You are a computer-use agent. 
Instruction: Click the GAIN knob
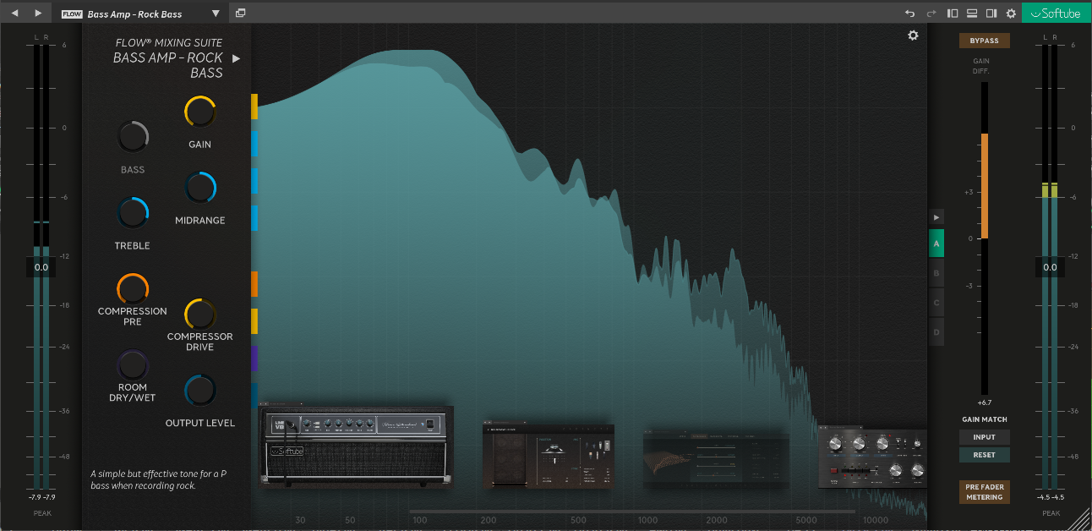click(x=200, y=112)
